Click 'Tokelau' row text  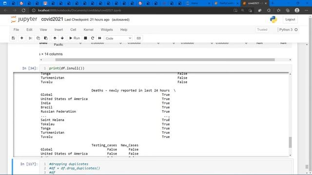[x=48, y=124]
